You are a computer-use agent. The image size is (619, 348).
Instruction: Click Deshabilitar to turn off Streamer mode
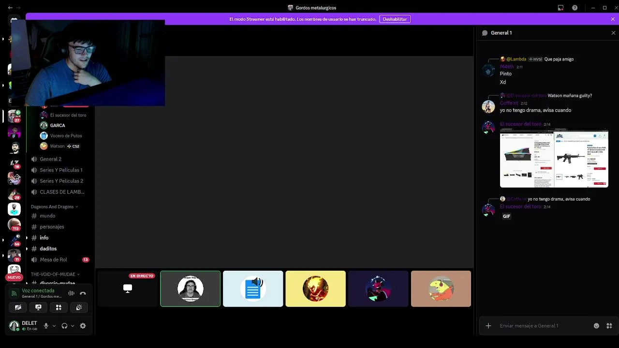pyautogui.click(x=395, y=19)
